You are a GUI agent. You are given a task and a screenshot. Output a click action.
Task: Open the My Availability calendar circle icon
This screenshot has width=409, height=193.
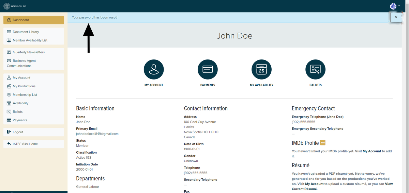[261, 69]
